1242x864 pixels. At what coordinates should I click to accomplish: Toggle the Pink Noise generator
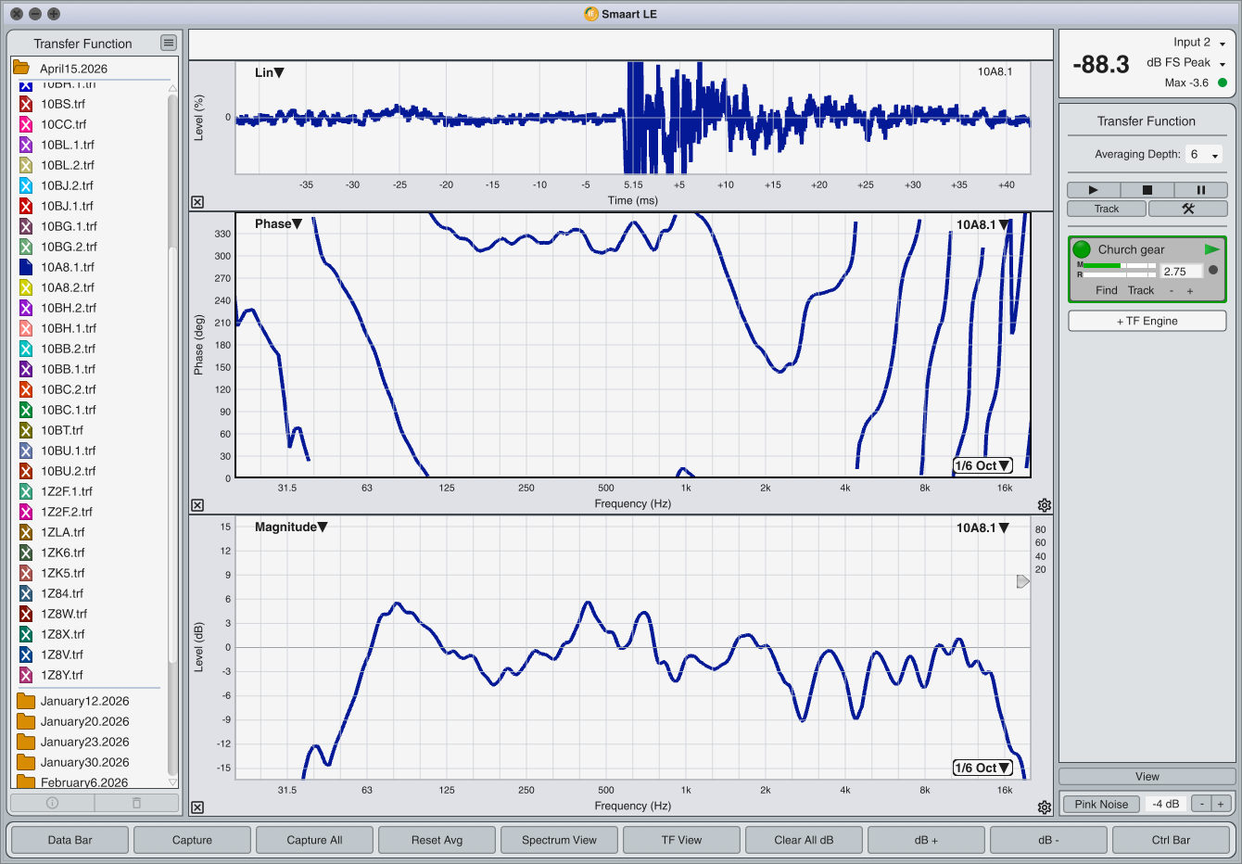1101,804
